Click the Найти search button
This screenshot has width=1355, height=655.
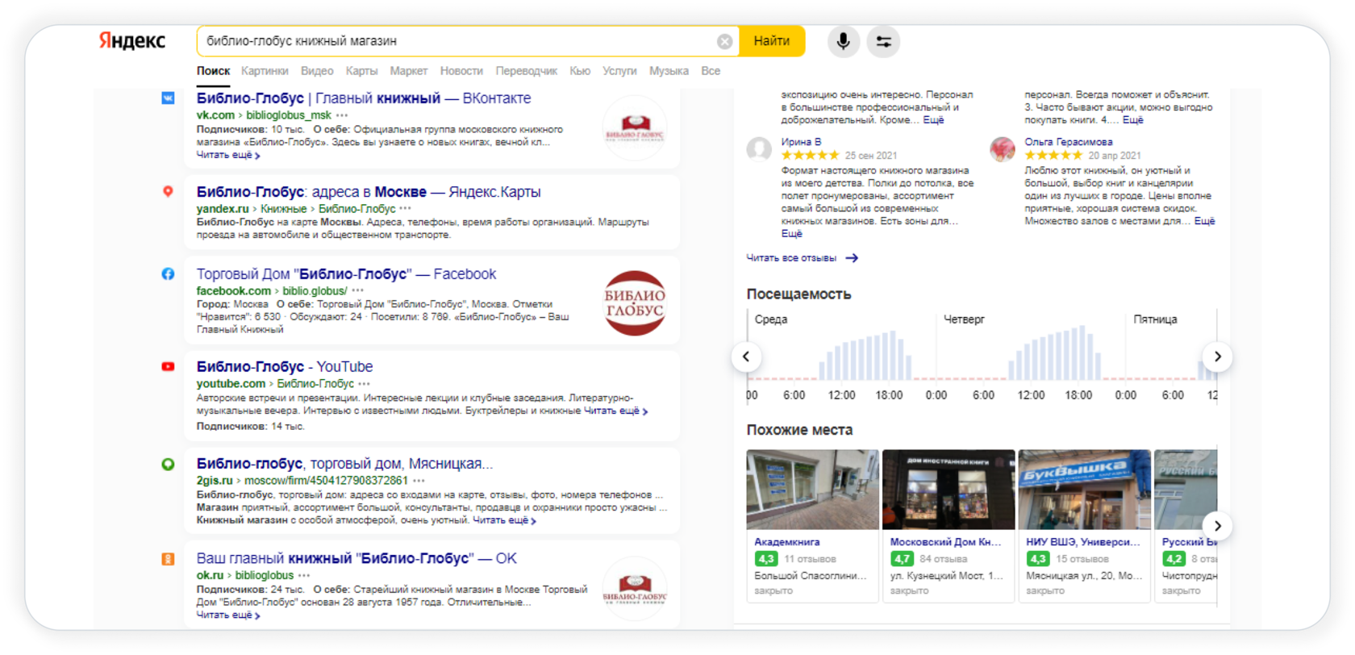(772, 41)
